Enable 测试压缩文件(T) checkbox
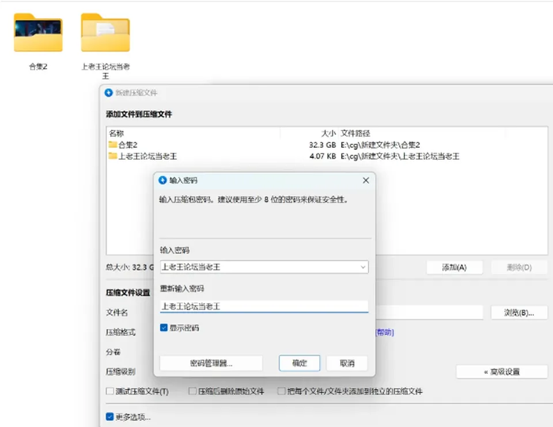Viewport: 553px width, 427px height. 109,391
